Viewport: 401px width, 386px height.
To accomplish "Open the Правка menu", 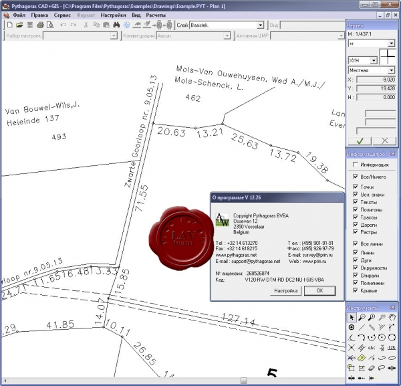I will tap(39, 15).
